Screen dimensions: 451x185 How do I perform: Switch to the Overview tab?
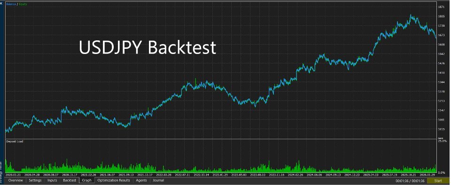click(x=16, y=180)
